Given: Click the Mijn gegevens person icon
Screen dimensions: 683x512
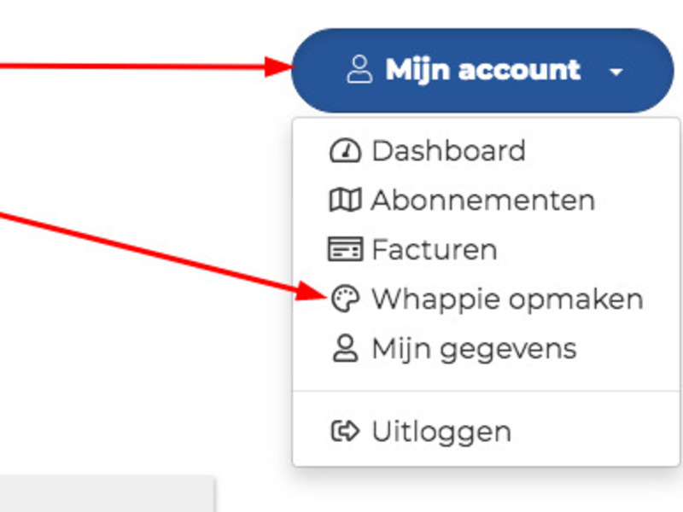Looking at the screenshot, I should (346, 348).
